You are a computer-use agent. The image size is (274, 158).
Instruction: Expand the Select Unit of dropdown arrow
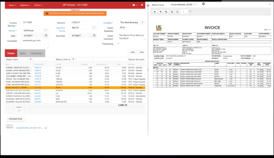[73, 60]
